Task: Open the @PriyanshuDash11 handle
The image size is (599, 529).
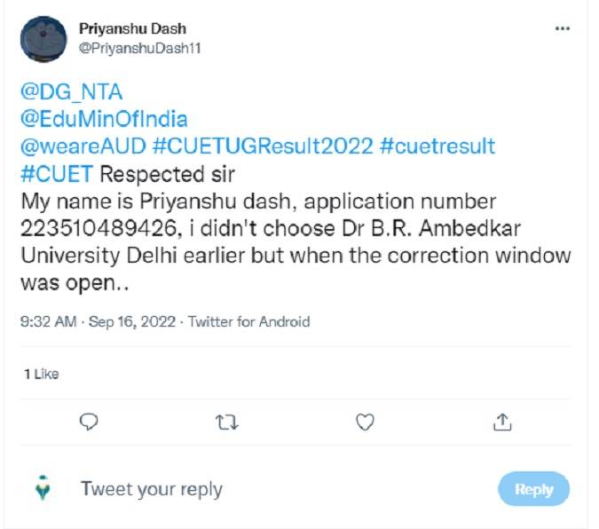Action: pos(139,48)
